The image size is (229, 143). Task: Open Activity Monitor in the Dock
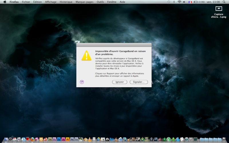point(195,139)
